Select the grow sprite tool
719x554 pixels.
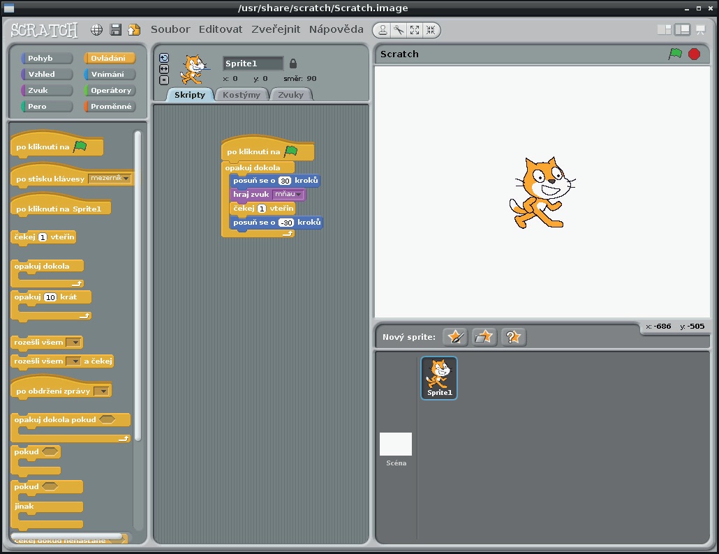(415, 30)
